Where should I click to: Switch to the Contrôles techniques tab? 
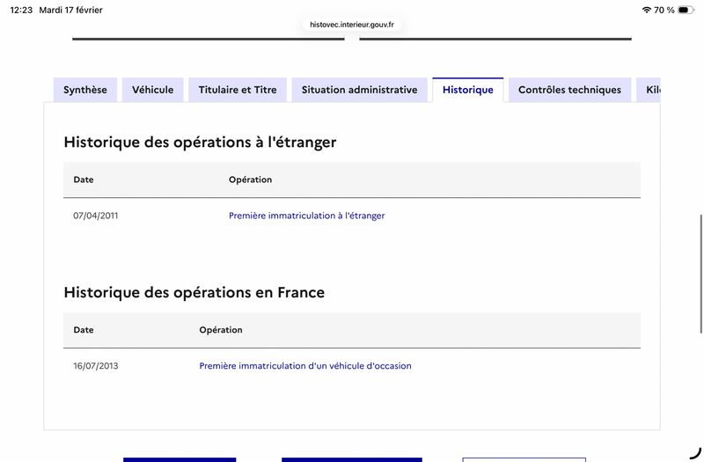(569, 90)
